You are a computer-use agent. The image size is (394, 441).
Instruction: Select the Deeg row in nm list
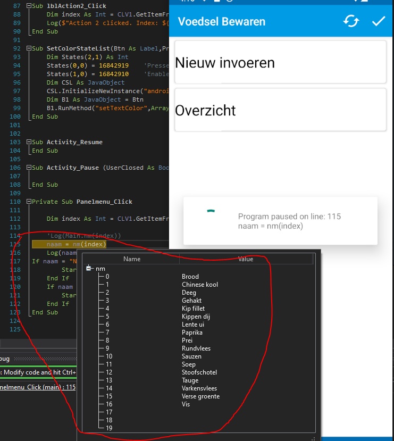click(x=199, y=293)
